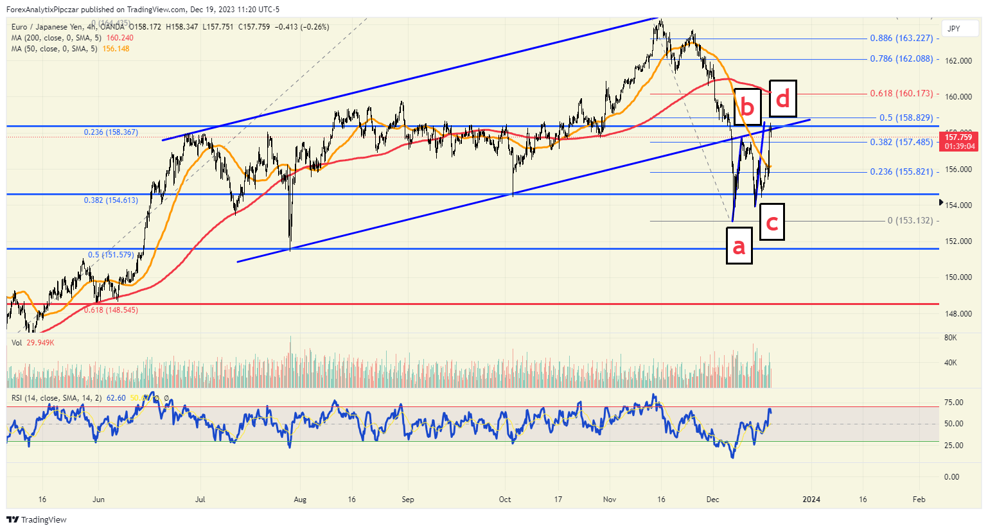Click the 162.000 price axis tick
This screenshot has width=988, height=531.
(x=958, y=61)
